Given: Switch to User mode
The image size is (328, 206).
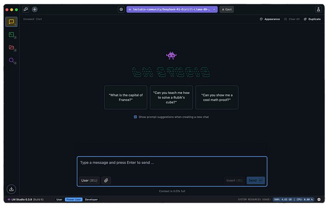Looking at the screenshot, I should tap(60, 199).
